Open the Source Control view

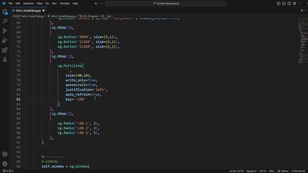5,31
